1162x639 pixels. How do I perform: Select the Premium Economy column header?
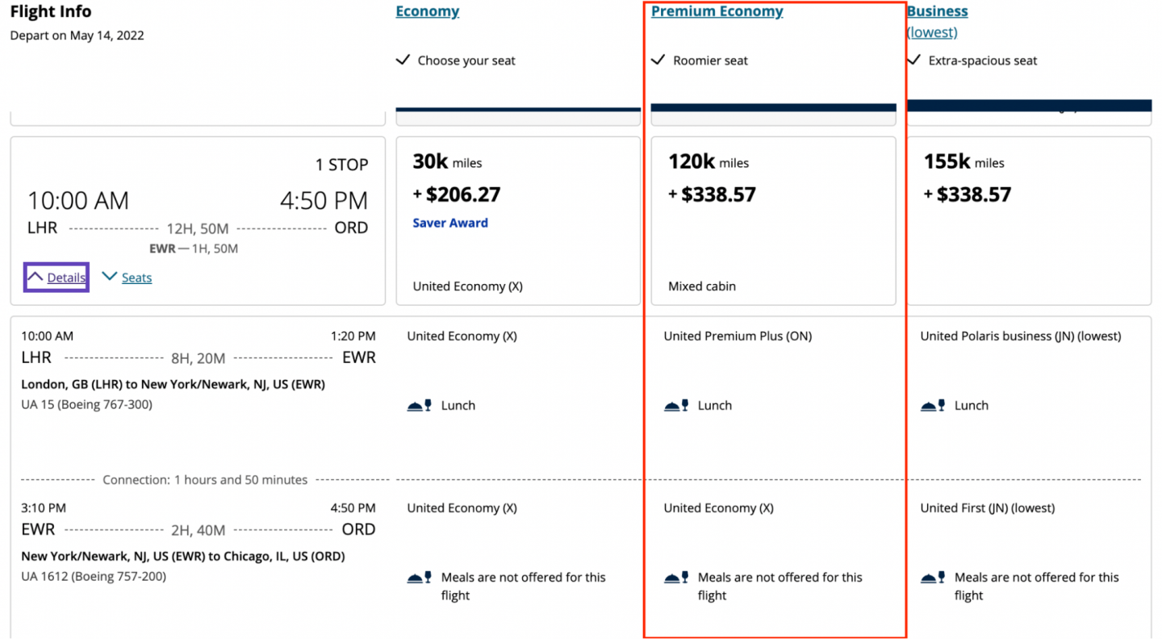tap(717, 11)
